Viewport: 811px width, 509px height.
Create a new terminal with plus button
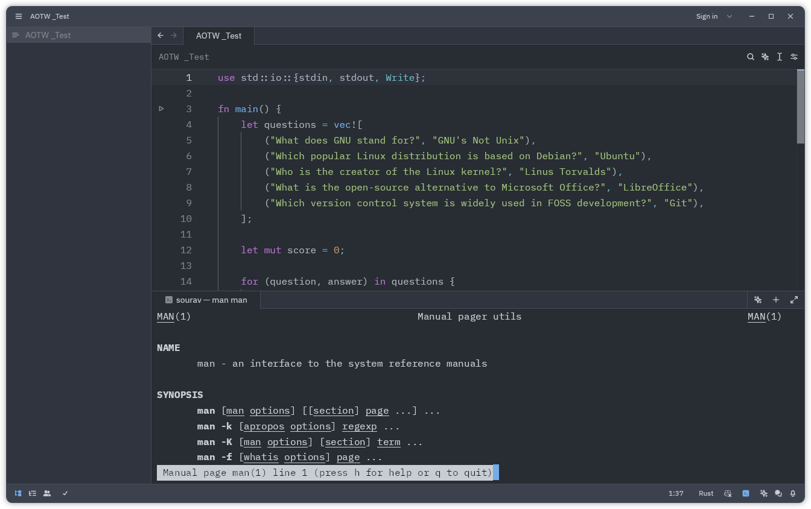point(776,300)
